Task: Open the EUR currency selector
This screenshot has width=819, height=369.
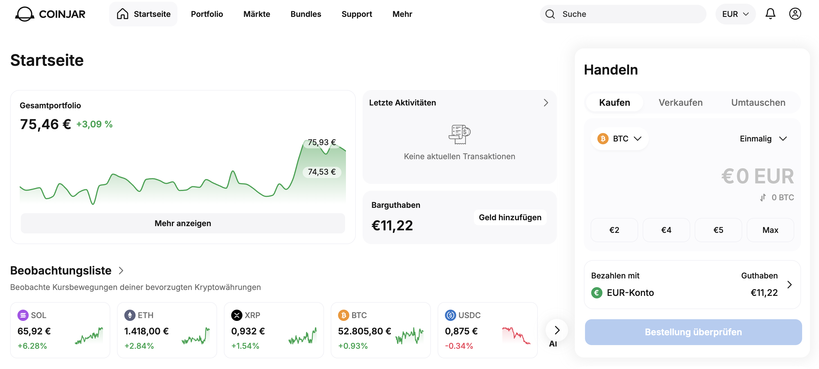Action: pyautogui.click(x=735, y=14)
